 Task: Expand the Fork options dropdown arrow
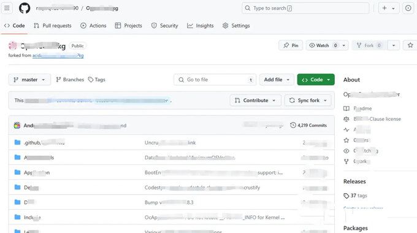(x=394, y=45)
